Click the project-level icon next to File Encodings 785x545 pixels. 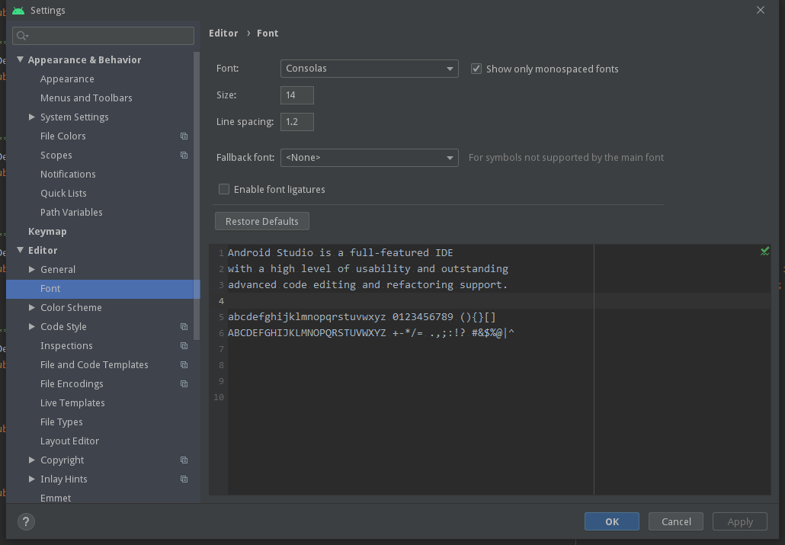184,383
